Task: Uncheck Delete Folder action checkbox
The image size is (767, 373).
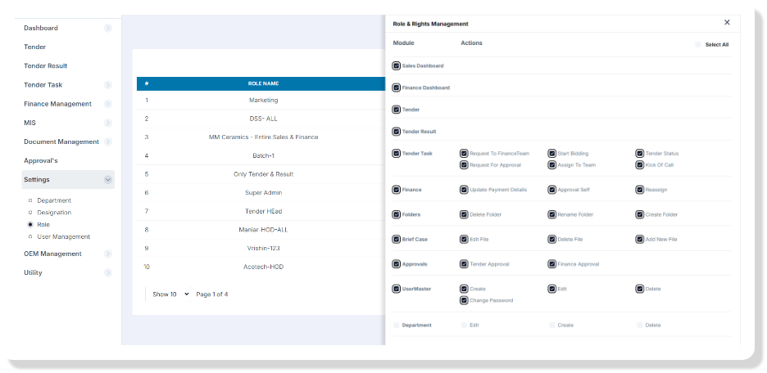Action: pos(464,214)
